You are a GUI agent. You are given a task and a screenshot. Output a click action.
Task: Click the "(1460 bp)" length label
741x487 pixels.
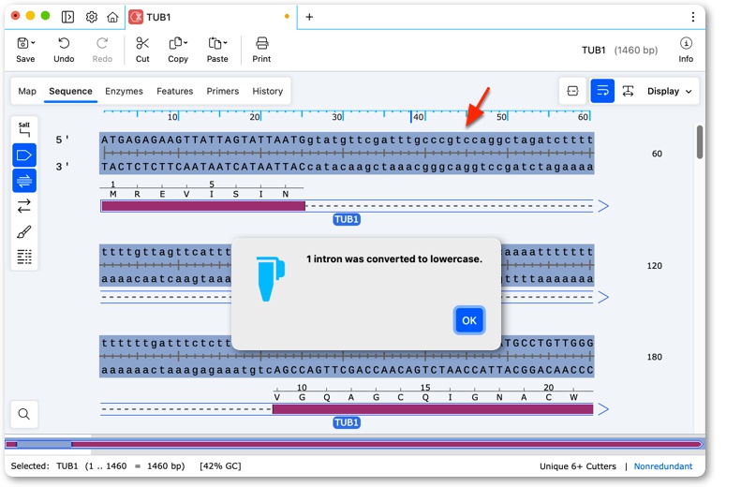[x=636, y=50]
